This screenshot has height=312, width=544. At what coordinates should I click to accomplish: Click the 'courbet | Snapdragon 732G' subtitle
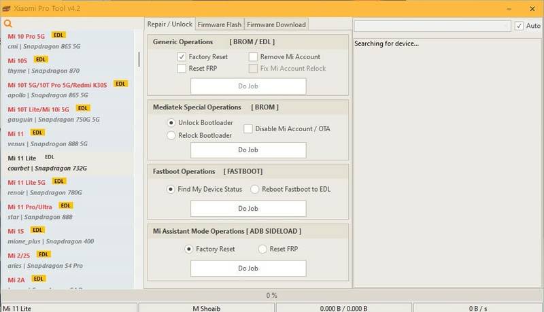point(48,168)
